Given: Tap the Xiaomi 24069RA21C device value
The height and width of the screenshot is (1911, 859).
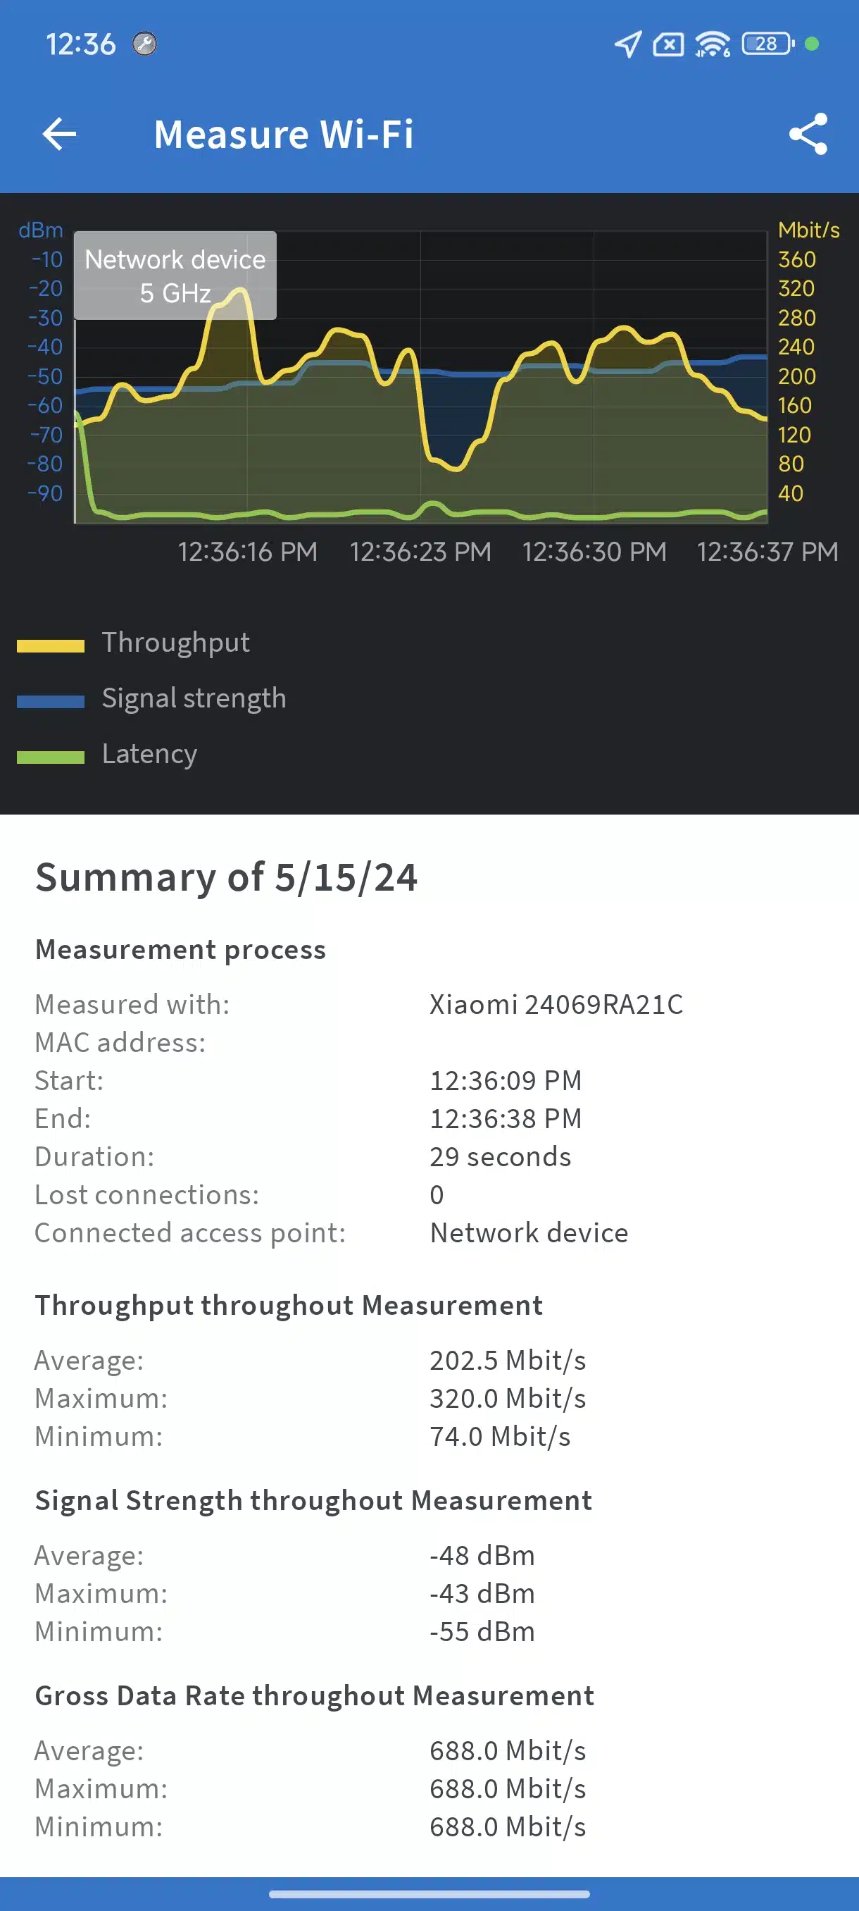Looking at the screenshot, I should pos(557,1004).
